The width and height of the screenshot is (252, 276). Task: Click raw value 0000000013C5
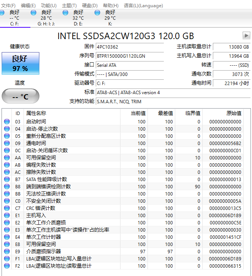225,208
